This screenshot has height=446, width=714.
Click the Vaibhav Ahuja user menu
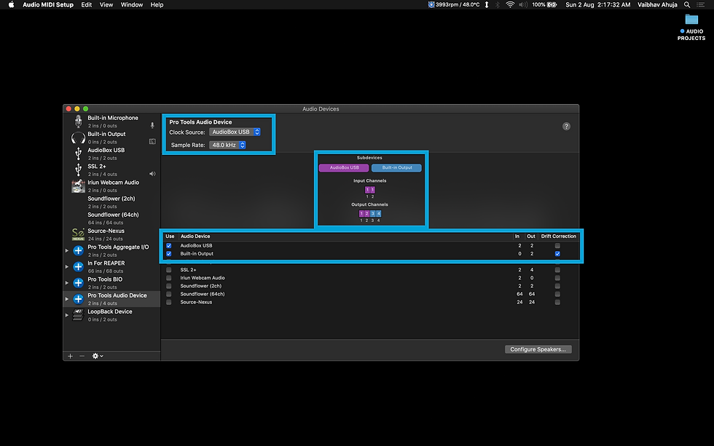click(657, 4)
